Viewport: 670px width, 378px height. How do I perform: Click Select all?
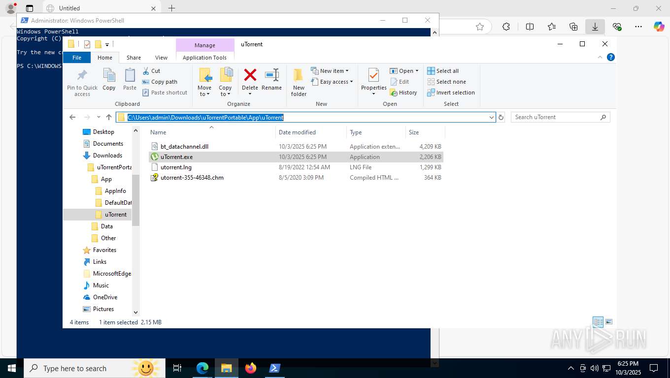click(x=443, y=71)
